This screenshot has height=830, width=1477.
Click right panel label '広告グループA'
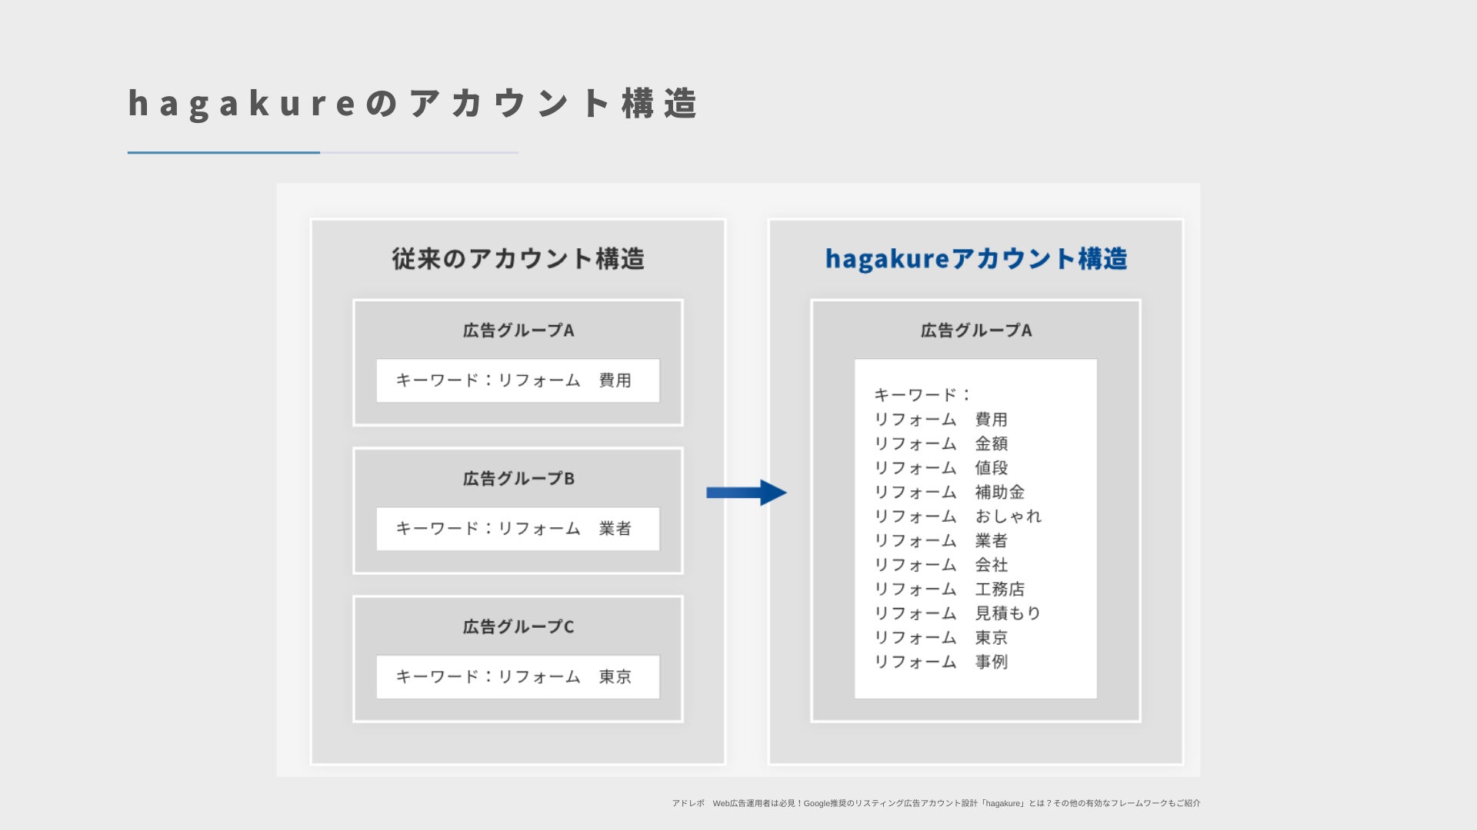click(975, 330)
